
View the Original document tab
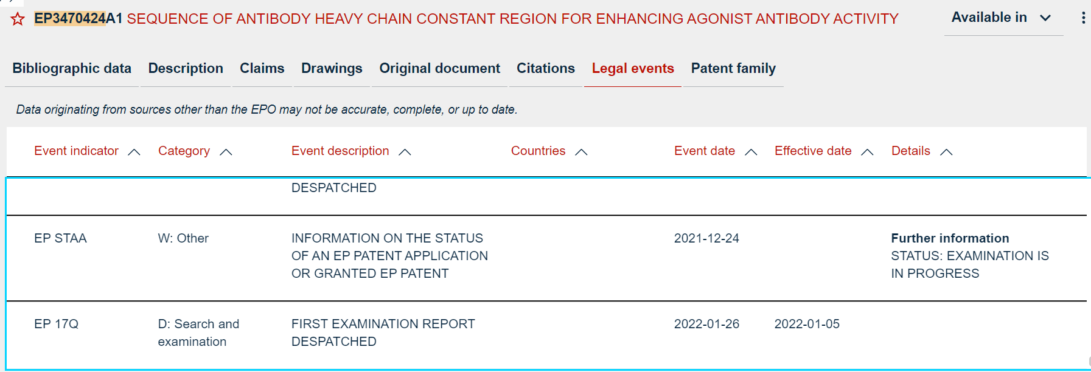pyautogui.click(x=439, y=68)
